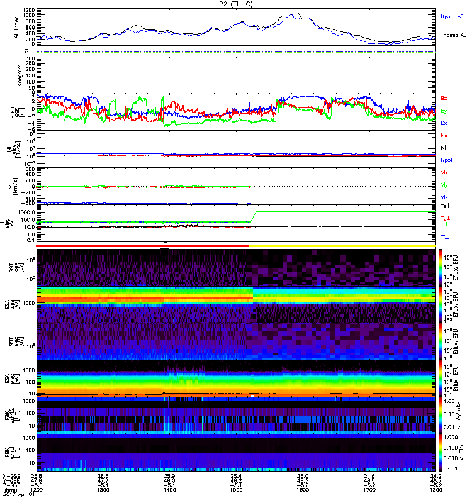Click the ESA elec panel Eflux colorbar

[x=441, y=379]
